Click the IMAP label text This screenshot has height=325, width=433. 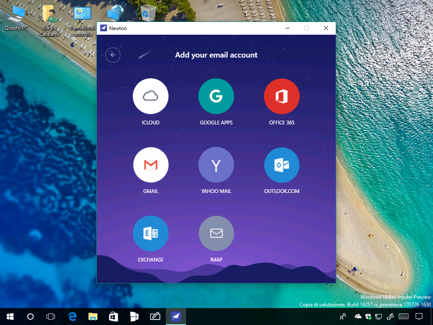pyautogui.click(x=216, y=259)
